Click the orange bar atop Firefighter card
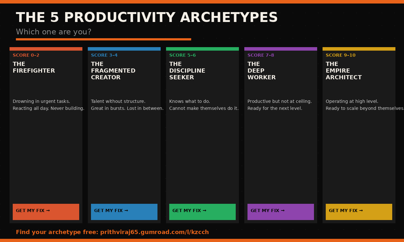Viewport: 404px width, 242px height. (x=46, y=49)
